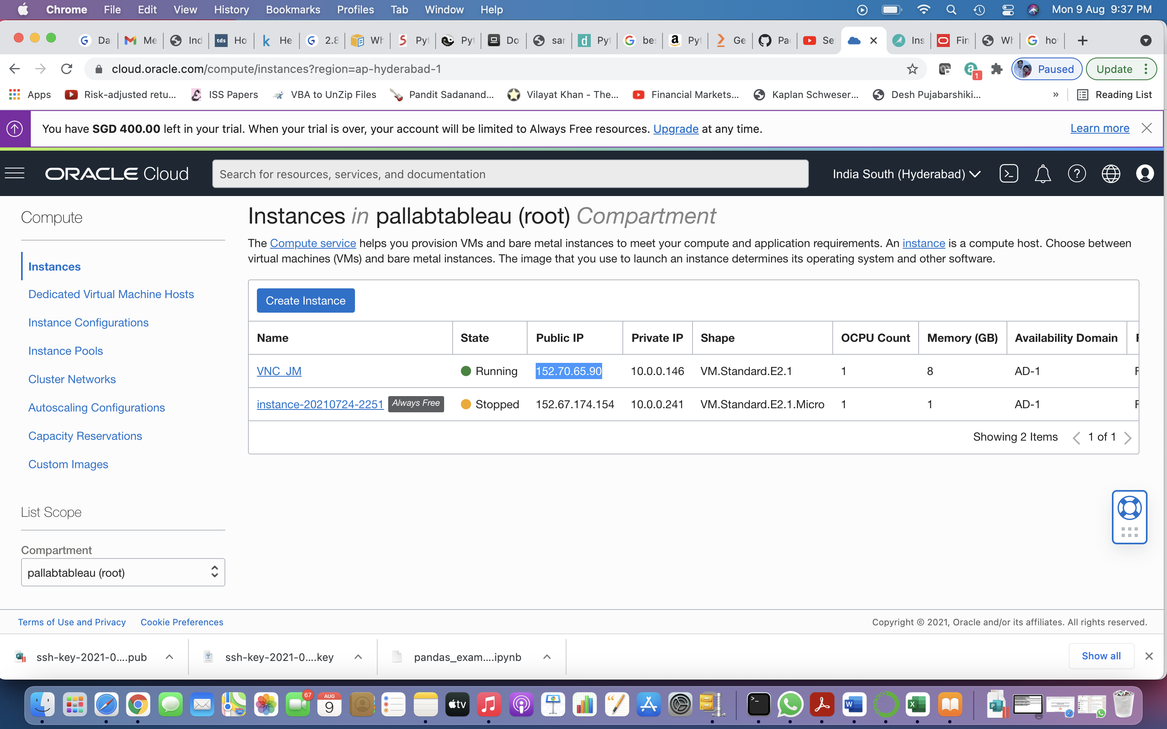Open the help question-mark icon
This screenshot has height=729, width=1167.
coord(1077,174)
